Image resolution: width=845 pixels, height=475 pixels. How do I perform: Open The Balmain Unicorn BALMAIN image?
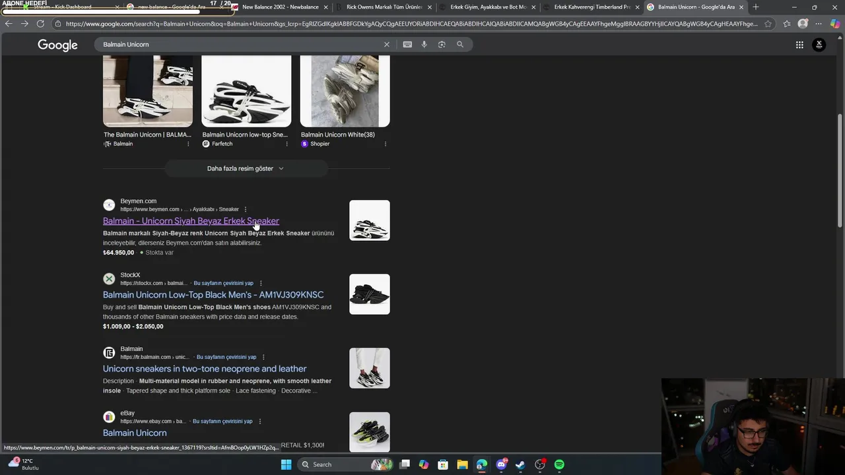click(148, 91)
